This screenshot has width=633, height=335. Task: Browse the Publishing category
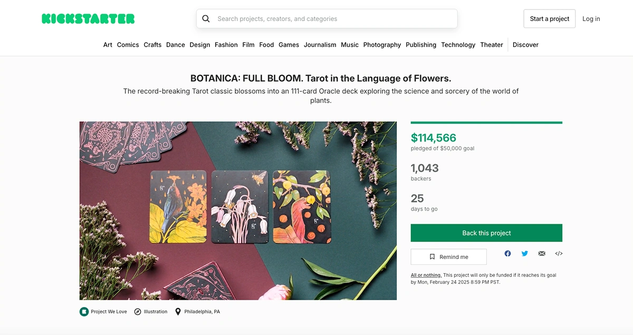pyautogui.click(x=421, y=45)
